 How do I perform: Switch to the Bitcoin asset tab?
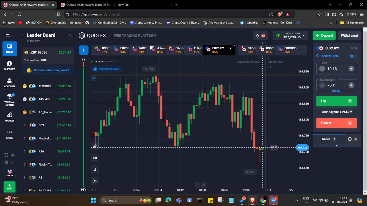coord(176,50)
